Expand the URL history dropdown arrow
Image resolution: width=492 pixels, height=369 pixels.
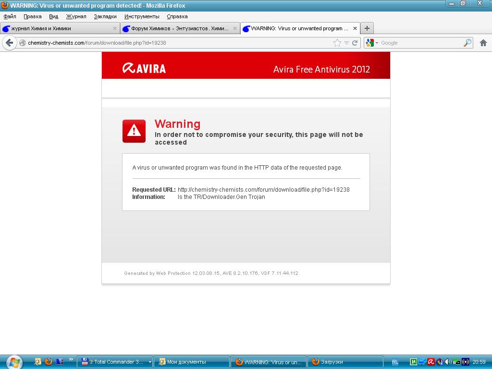click(x=346, y=43)
